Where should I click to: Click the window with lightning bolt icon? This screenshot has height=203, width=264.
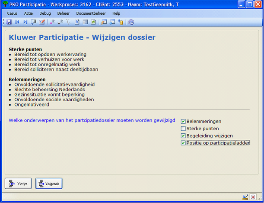coord(104,22)
